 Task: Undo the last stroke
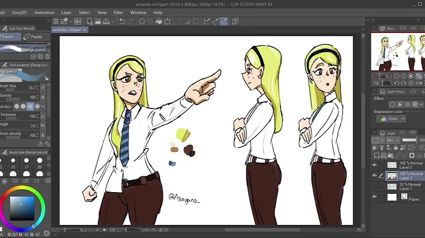[122, 21]
